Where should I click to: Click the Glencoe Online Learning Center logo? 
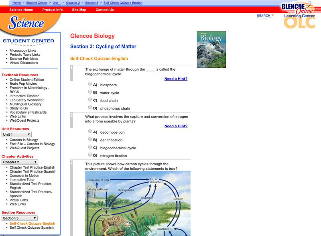coord(299,15)
